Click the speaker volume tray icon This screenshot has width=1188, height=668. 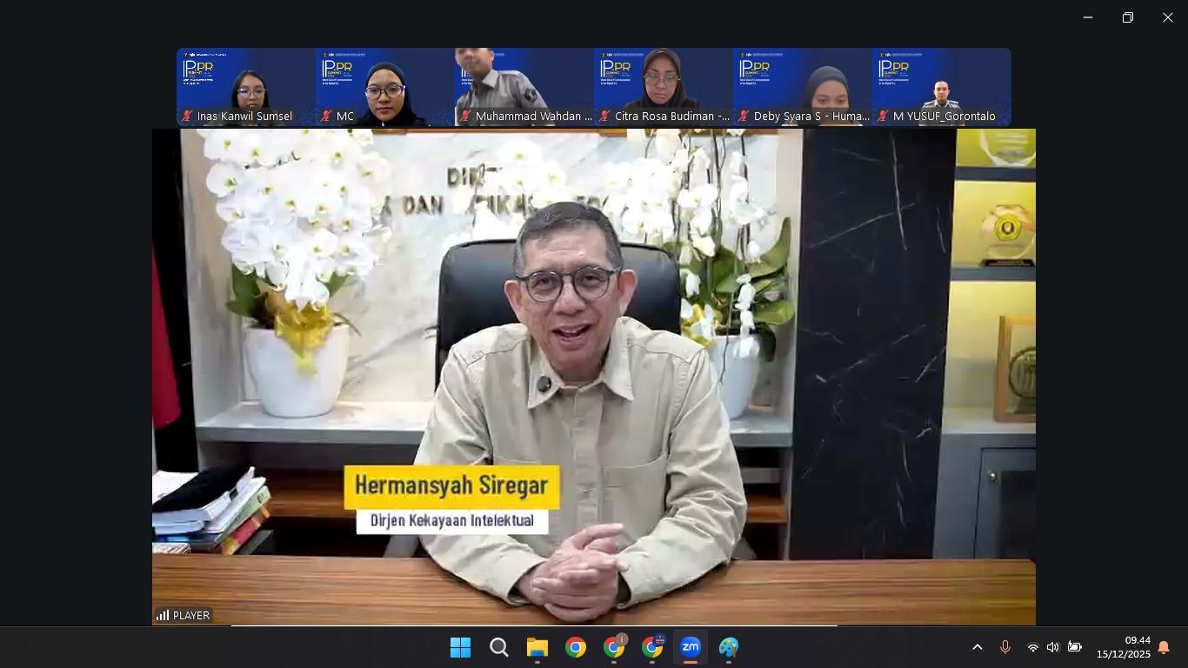pos(1052,647)
